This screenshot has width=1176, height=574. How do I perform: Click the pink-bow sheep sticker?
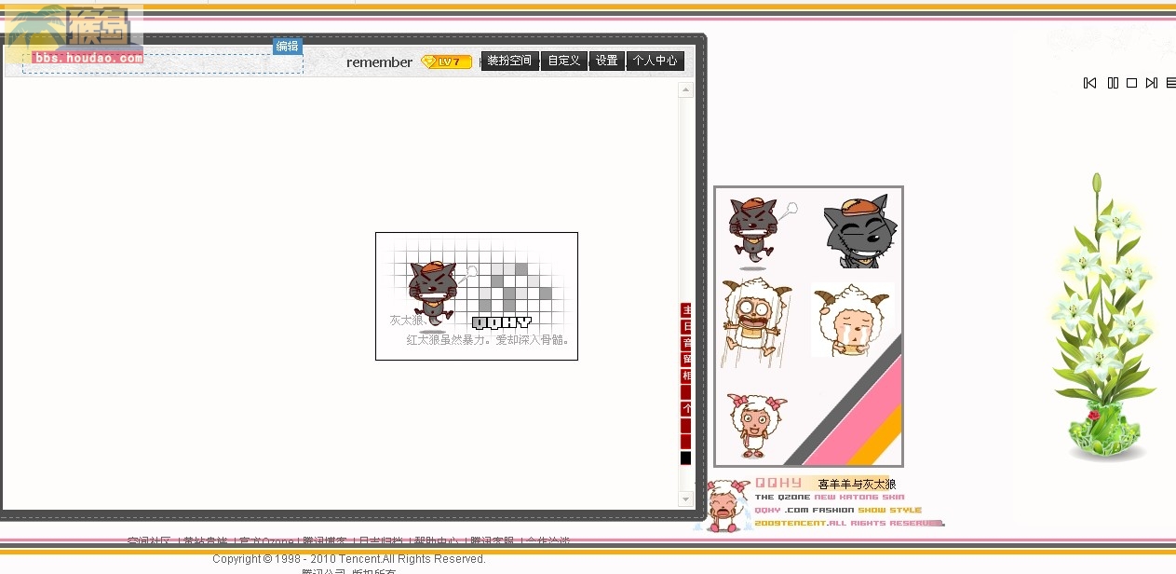point(757,426)
